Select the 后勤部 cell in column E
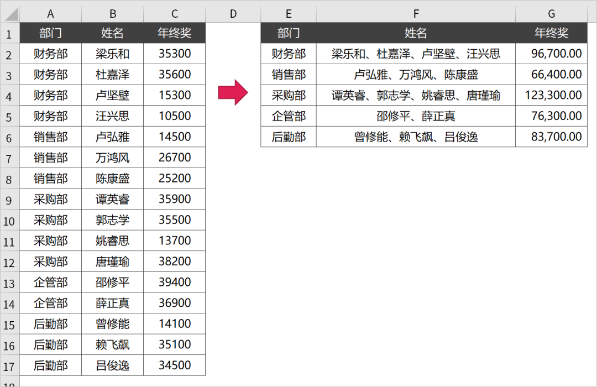 click(289, 137)
